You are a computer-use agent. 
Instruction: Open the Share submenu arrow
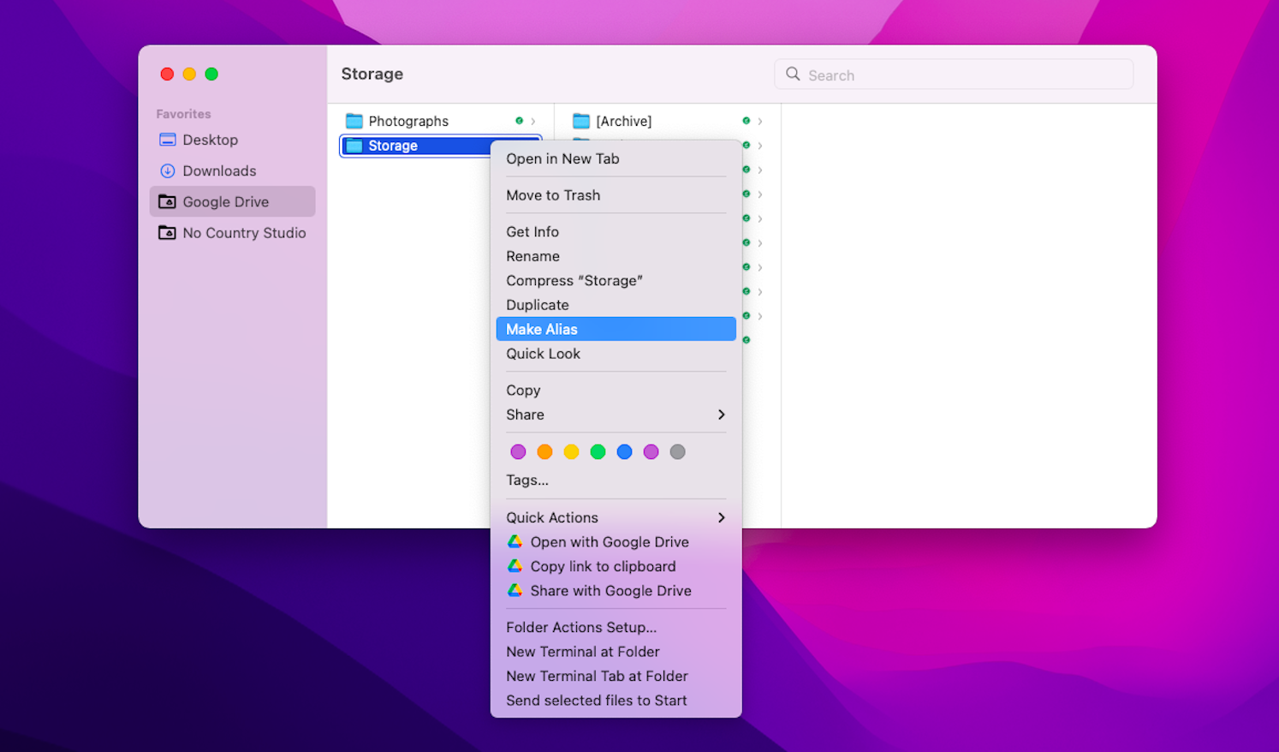pyautogui.click(x=722, y=415)
